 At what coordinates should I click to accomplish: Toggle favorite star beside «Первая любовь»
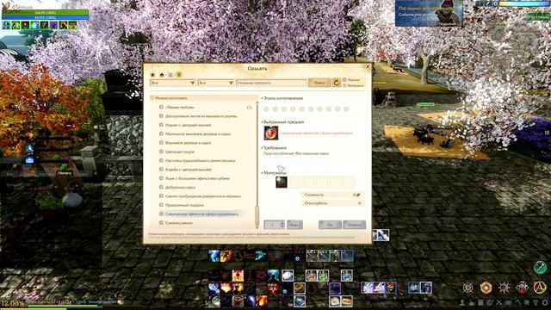pyautogui.click(x=161, y=107)
